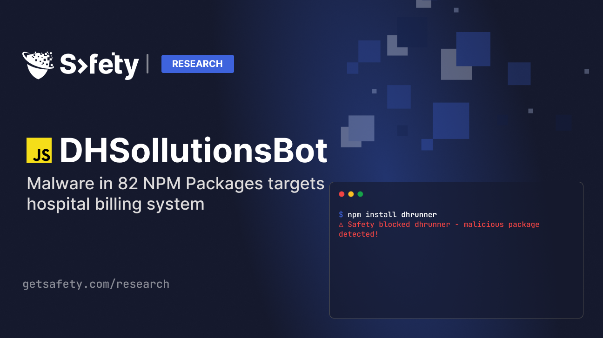This screenshot has height=338, width=603.
Task: Click the red warning triangle icon
Action: point(341,225)
